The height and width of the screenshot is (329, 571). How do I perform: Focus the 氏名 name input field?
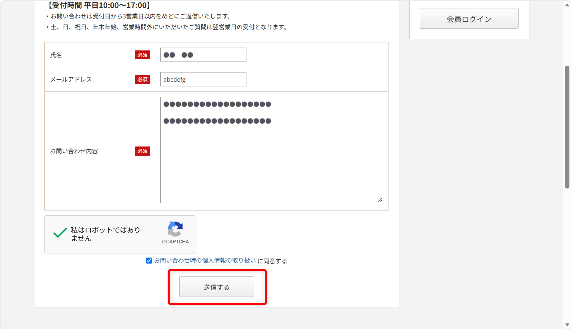(203, 55)
